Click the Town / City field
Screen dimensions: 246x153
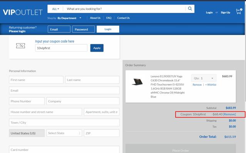pyautogui.click(x=64, y=123)
